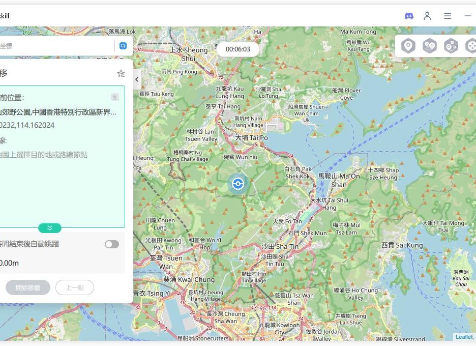Click the blue search magnifier button

tap(123, 46)
